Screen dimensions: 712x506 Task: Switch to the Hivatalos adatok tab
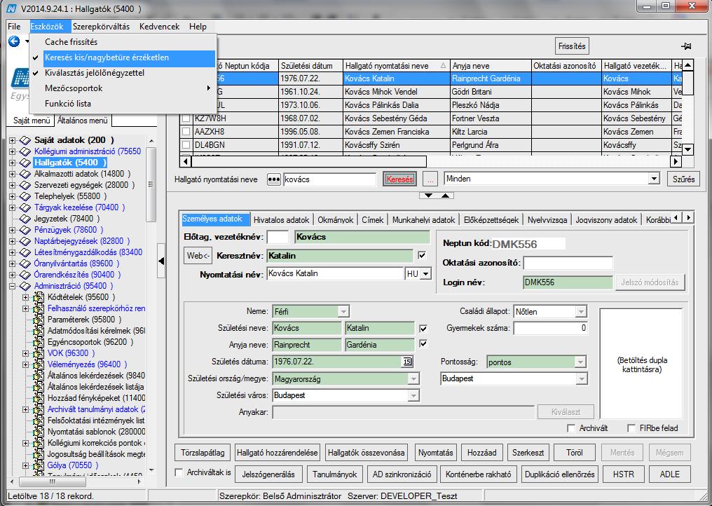(x=282, y=220)
